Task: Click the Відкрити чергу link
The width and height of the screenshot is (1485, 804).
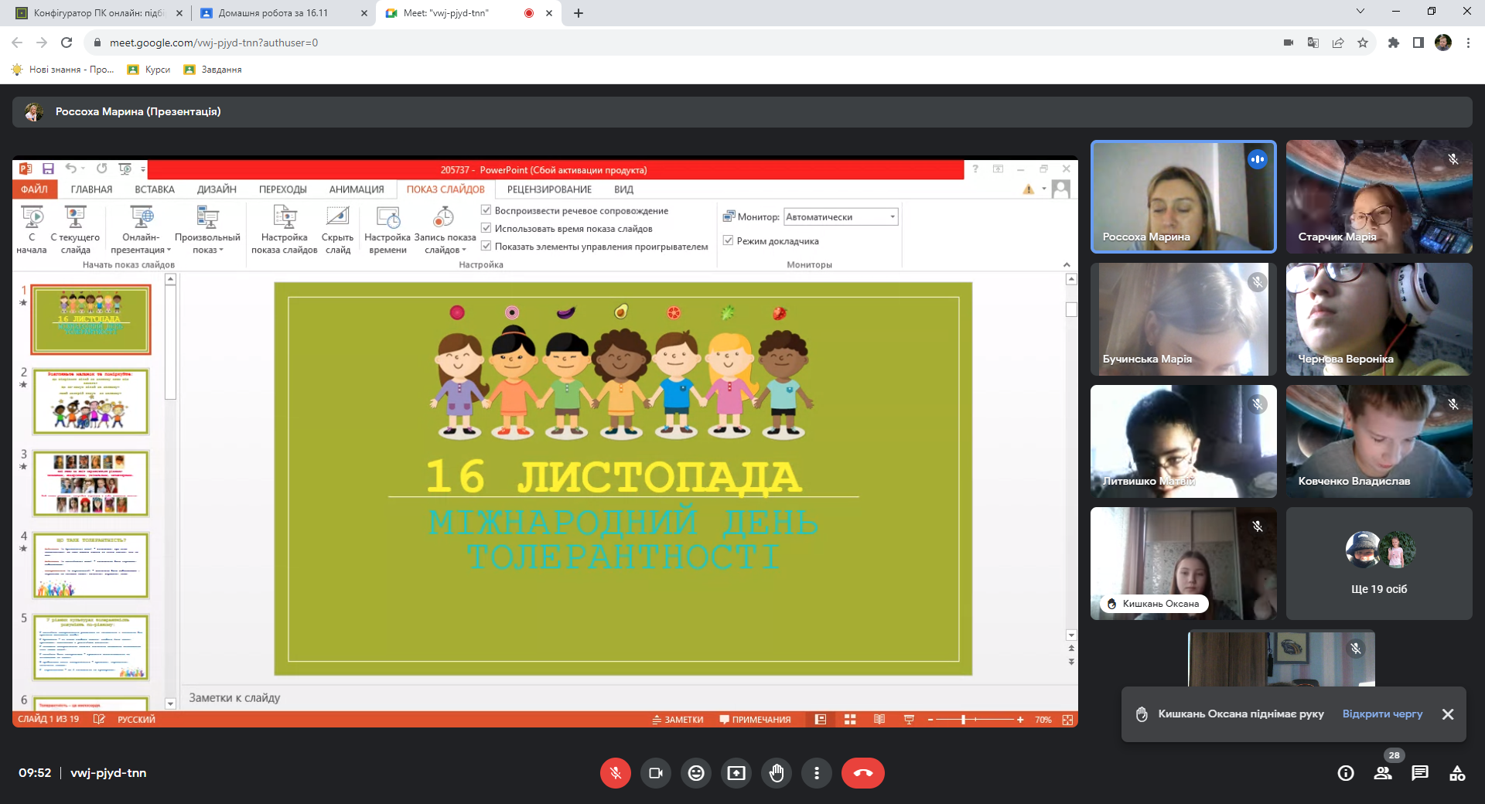Action: tap(1382, 714)
